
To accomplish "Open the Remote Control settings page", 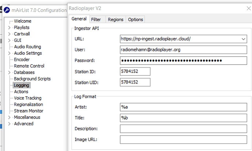I will tap(29, 66).
